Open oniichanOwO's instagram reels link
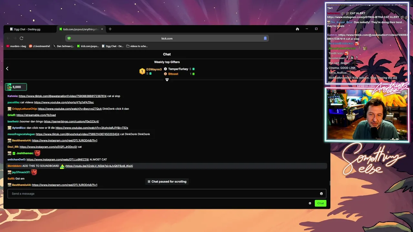413x232 pixels. pyautogui.click(x=57, y=159)
